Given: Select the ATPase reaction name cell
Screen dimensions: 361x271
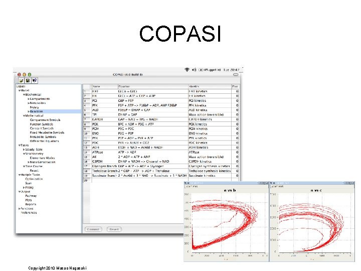Looking at the screenshot, I should pyautogui.click(x=105, y=152).
